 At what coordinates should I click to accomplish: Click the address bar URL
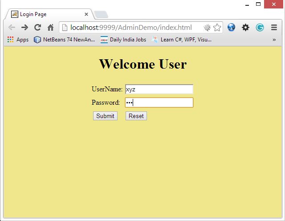pyautogui.click(x=131, y=28)
